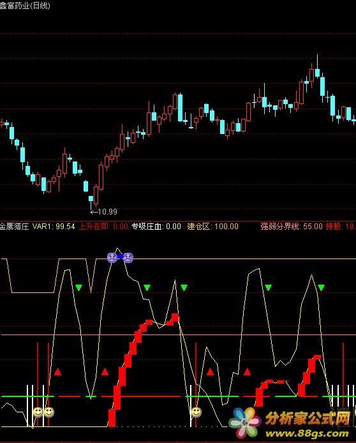356x443 pixels.
Task: Click the 鑫富药业(日线) chart title
Action: (x=25, y=5)
